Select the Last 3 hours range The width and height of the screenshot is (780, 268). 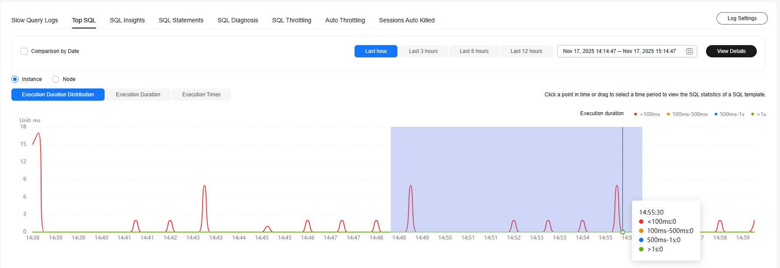coord(423,51)
